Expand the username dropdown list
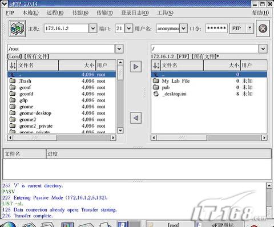 [183, 29]
